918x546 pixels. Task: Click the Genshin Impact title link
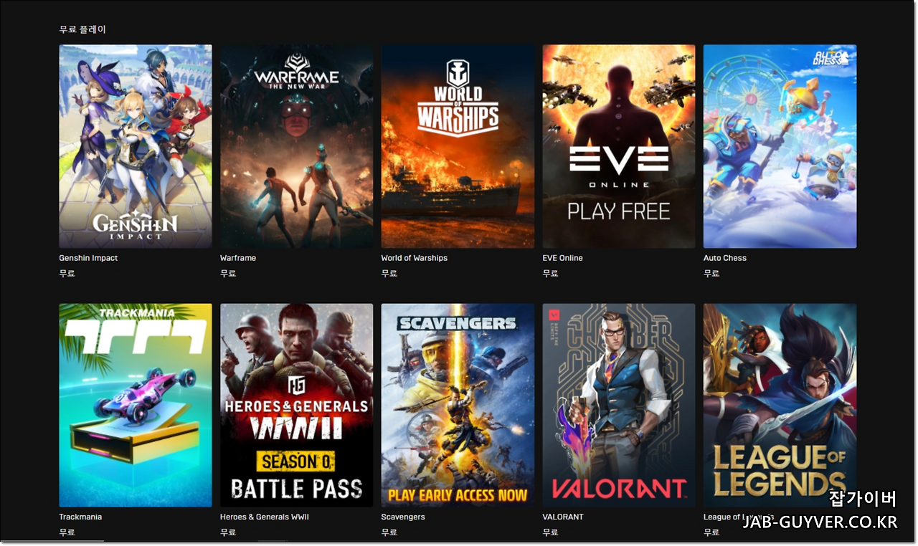[88, 258]
